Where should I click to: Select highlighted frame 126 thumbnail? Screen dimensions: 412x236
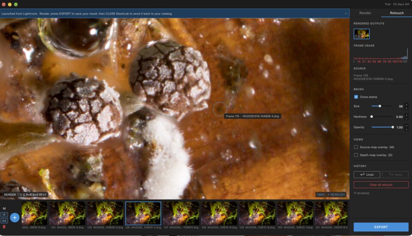(x=143, y=213)
